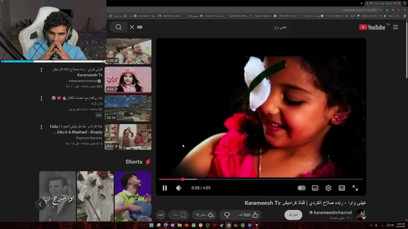Open the YouTube hamburger guide menu
This screenshot has height=229, width=408.
coord(396,27)
